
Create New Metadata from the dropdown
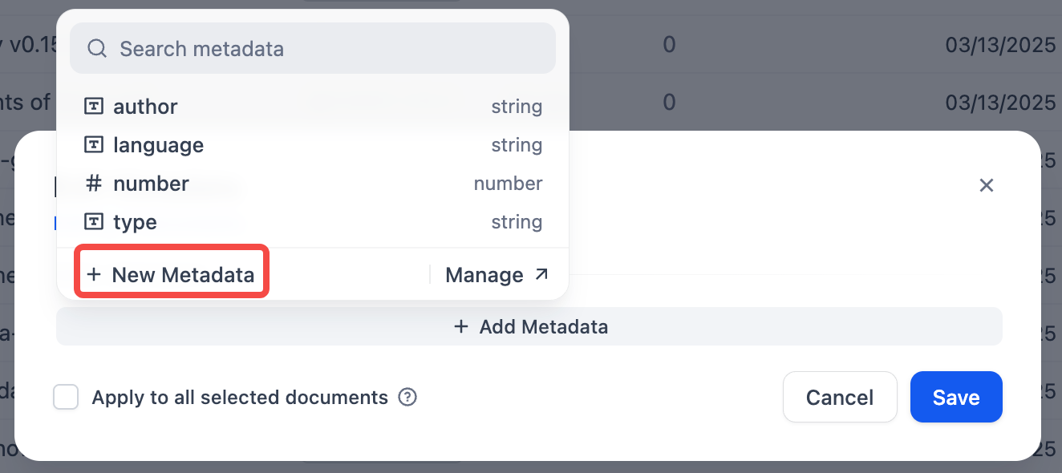coord(171,275)
